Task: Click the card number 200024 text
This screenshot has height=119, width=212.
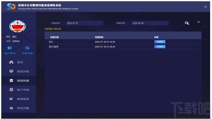Action: coord(16,41)
